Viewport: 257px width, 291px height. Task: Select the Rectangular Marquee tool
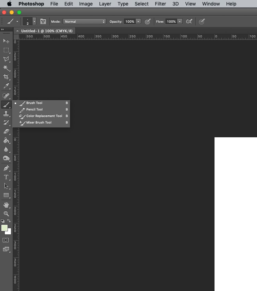(x=6, y=50)
